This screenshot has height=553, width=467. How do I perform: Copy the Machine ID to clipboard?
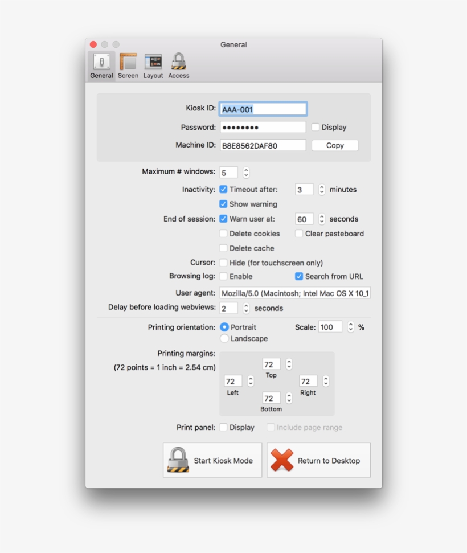[x=334, y=145]
